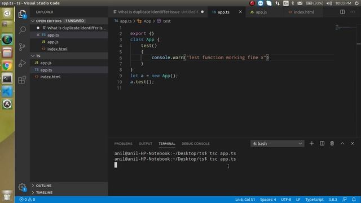Screen dimensions: 361x203
Task: Open the Run and Debug view
Action: click(x=22, y=63)
